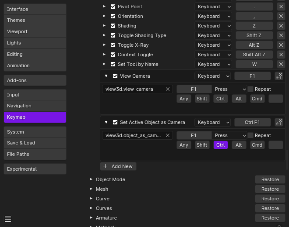Uncheck the View Camera item

point(115,76)
